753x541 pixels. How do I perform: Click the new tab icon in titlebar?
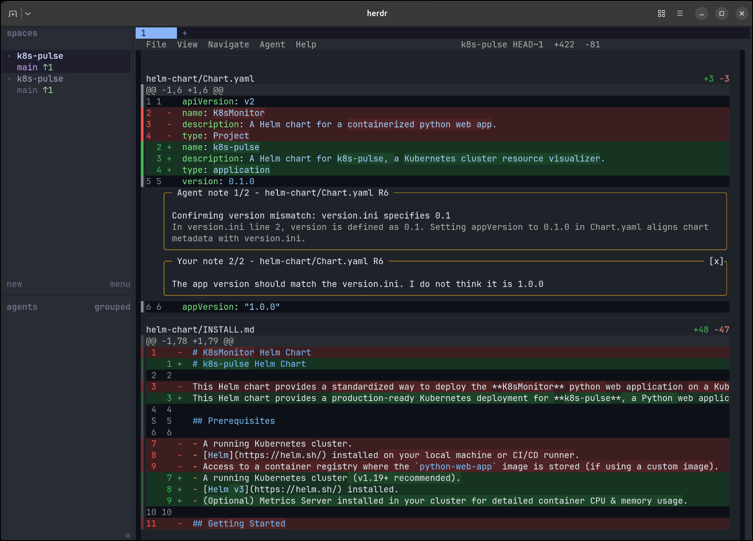click(x=13, y=13)
